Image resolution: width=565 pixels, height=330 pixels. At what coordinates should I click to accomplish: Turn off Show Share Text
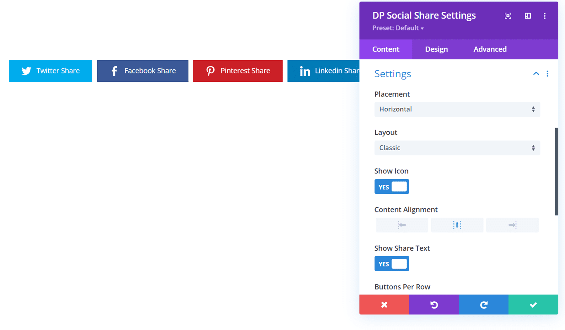[392, 263]
